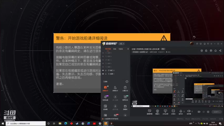Screen dimensions: 224x126
Task: Click 修改 button next to stream title
Action: point(163,49)
